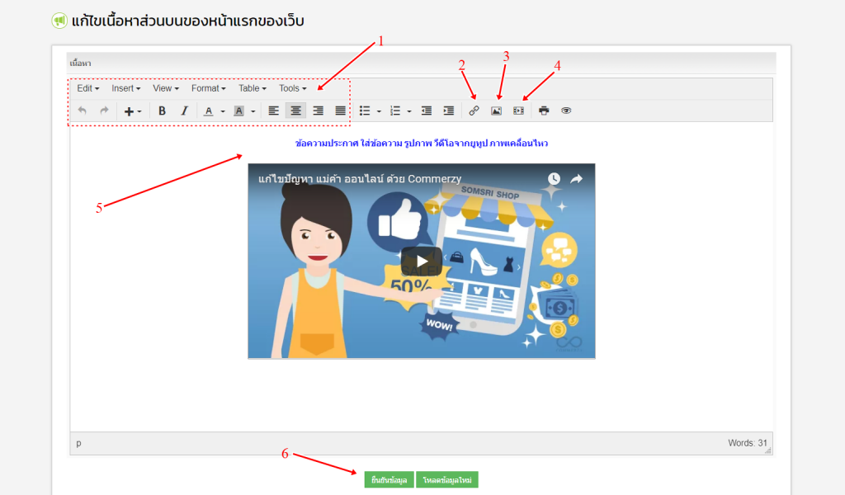
Task: Open the Insert menu
Action: point(125,88)
